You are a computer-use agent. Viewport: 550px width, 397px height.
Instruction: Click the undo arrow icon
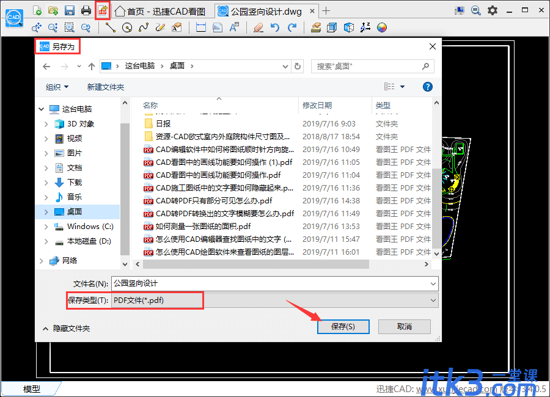(x=275, y=27)
